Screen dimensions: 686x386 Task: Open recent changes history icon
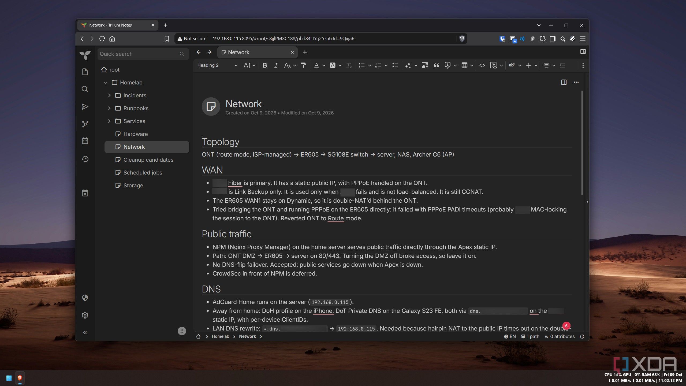pos(85,159)
